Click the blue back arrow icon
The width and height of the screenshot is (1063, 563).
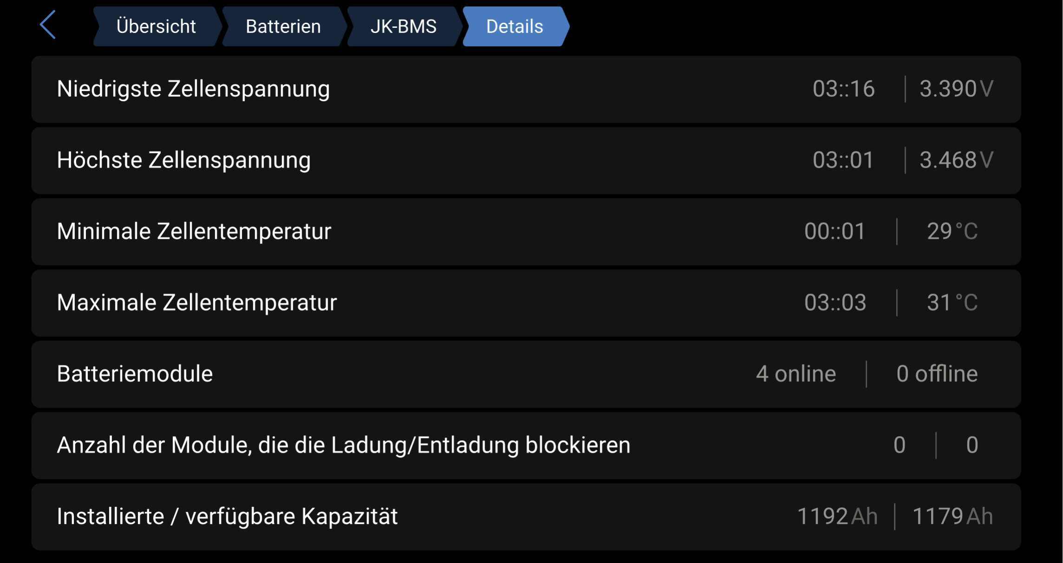[48, 25]
